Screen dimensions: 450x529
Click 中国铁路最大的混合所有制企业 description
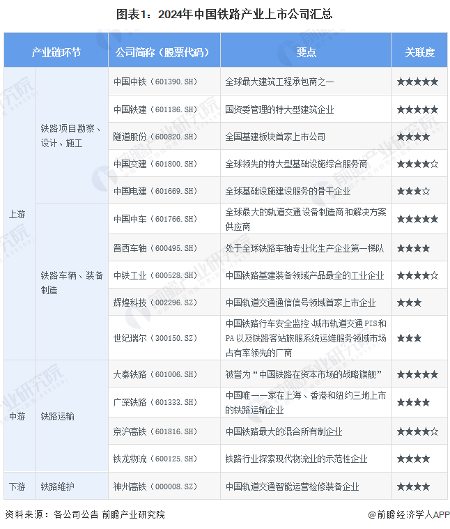(x=284, y=431)
